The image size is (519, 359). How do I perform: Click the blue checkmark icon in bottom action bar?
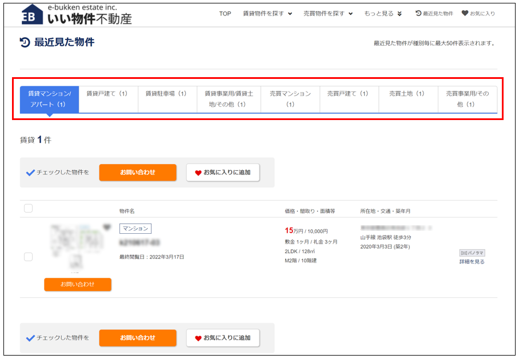coord(30,338)
